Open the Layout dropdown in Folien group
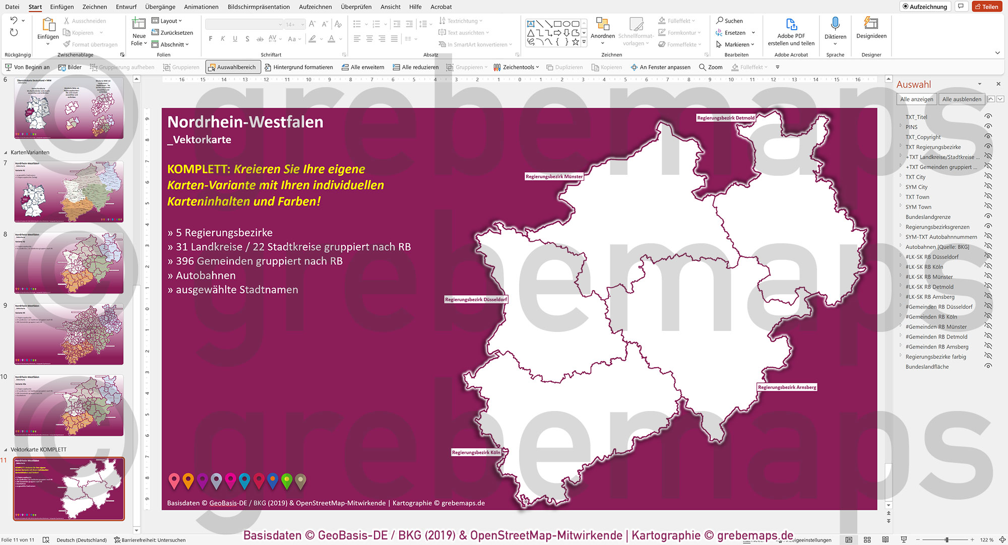1008x545 pixels. coord(168,21)
